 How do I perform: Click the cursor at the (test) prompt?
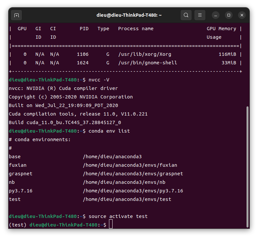click(x=111, y=224)
